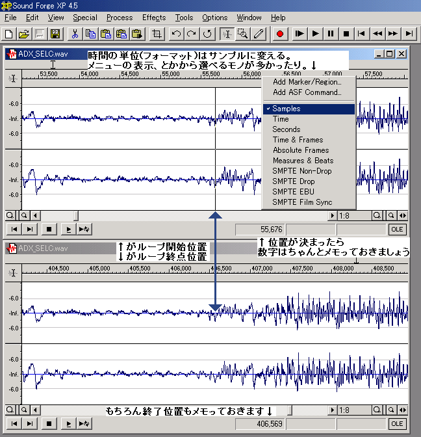
Task: Click scroll right arrow in upper window
Action: coord(332,216)
